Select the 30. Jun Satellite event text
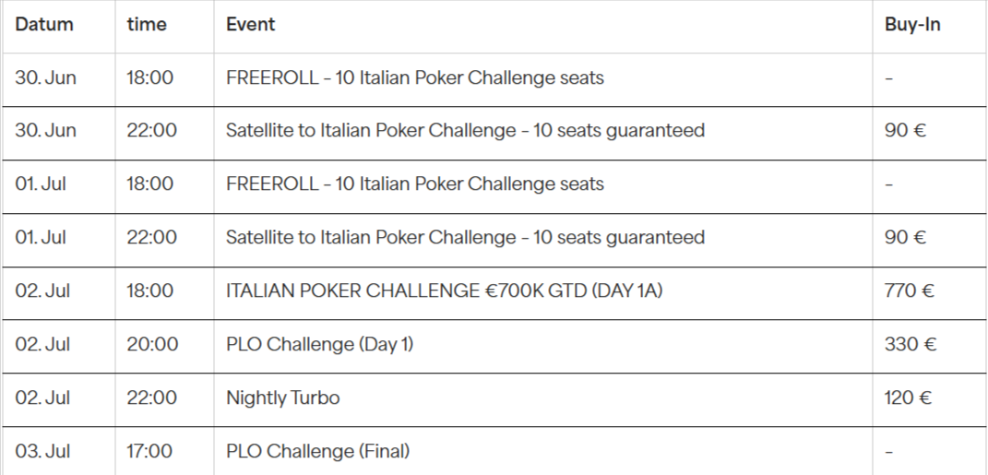Image resolution: width=988 pixels, height=475 pixels. pos(465,131)
